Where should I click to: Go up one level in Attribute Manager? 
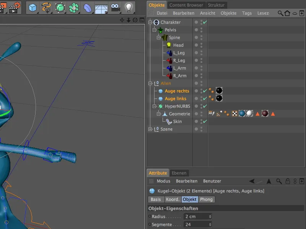[x=269, y=181]
